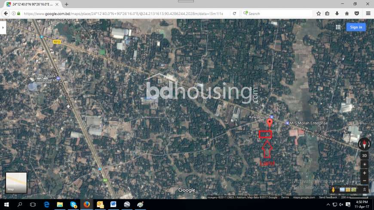The height and width of the screenshot is (210, 374).
Task: Switch to Word in taskbar
Action: [113, 204]
